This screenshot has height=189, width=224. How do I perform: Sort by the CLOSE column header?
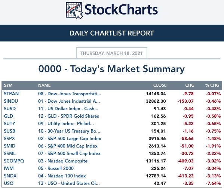pyautogui.click(x=160, y=85)
